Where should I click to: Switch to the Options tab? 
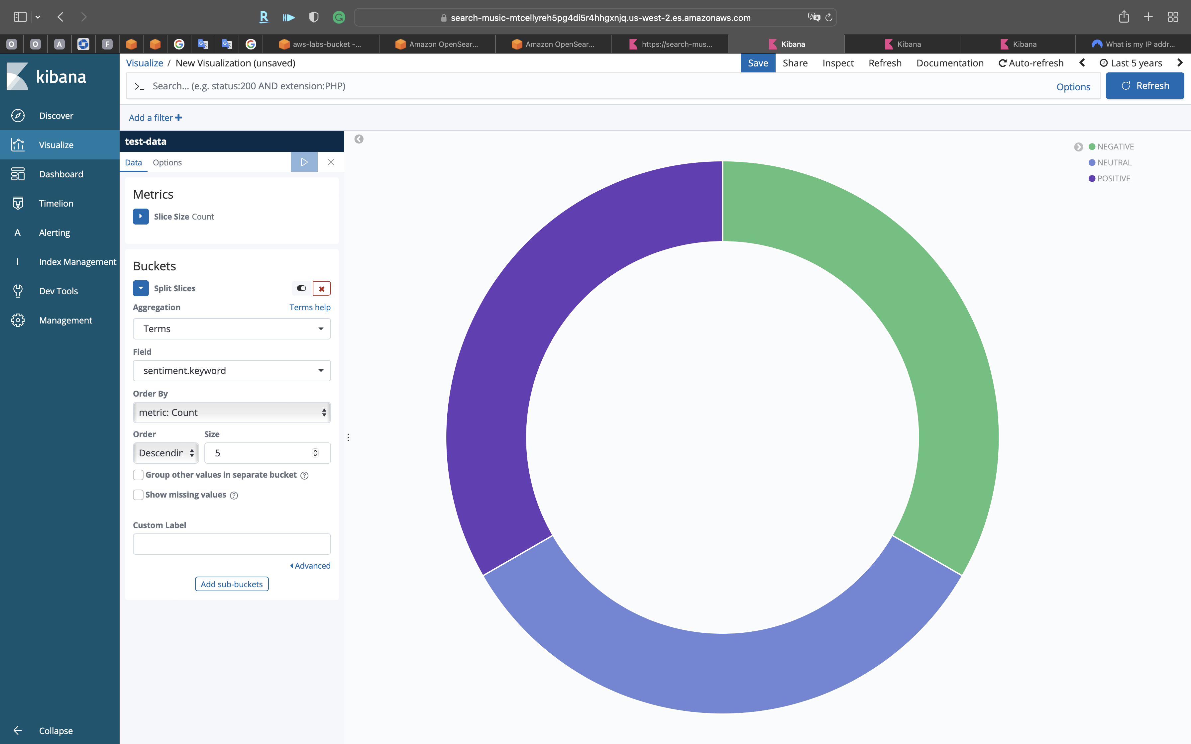tap(167, 162)
